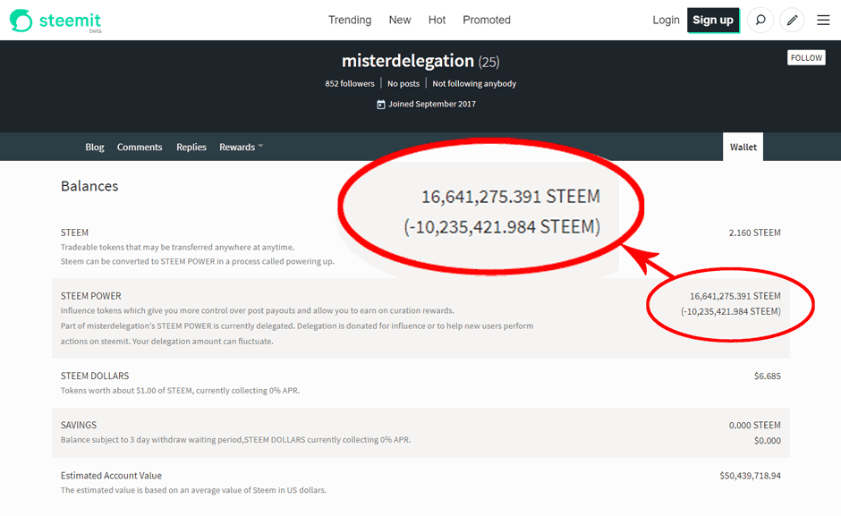Click the Login link
Screen dimensions: 841x516
(x=666, y=21)
